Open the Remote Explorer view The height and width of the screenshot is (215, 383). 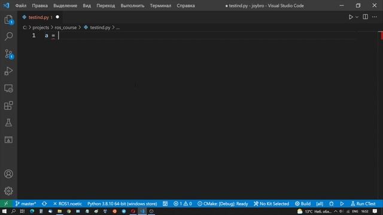[8, 88]
